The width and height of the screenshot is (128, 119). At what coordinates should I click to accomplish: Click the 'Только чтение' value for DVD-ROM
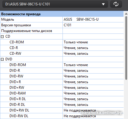click(x=76, y=65)
